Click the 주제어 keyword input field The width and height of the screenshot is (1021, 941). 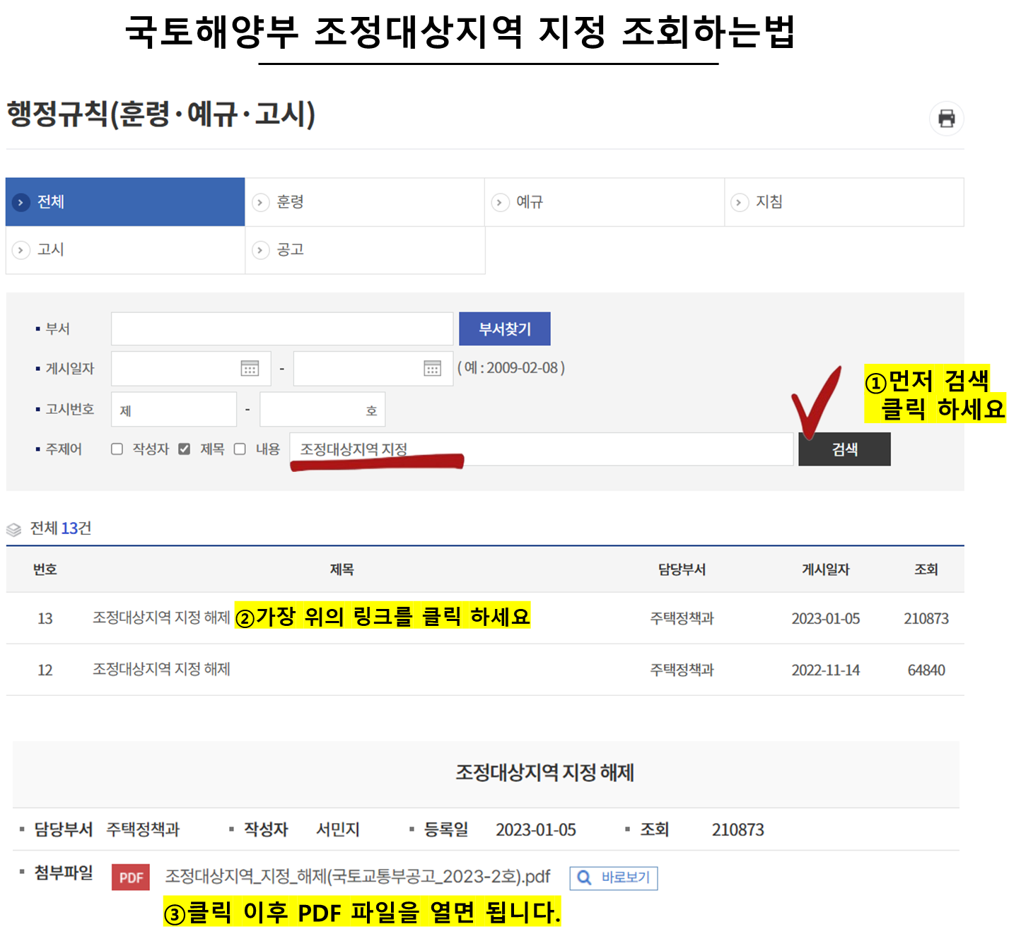pyautogui.click(x=541, y=449)
